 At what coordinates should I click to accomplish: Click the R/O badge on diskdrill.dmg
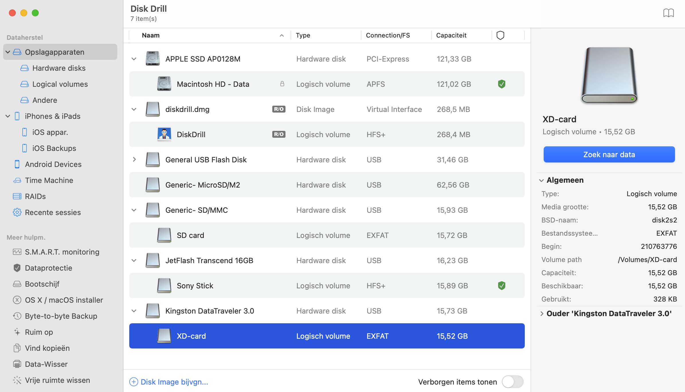(279, 109)
